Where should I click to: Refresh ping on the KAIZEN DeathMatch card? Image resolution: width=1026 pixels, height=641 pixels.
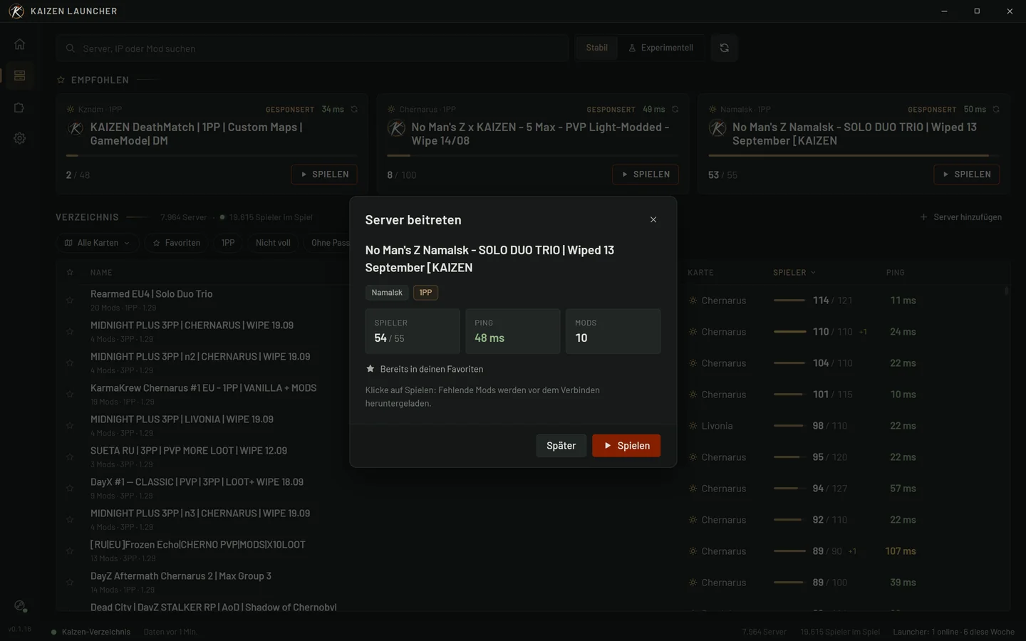tap(354, 110)
